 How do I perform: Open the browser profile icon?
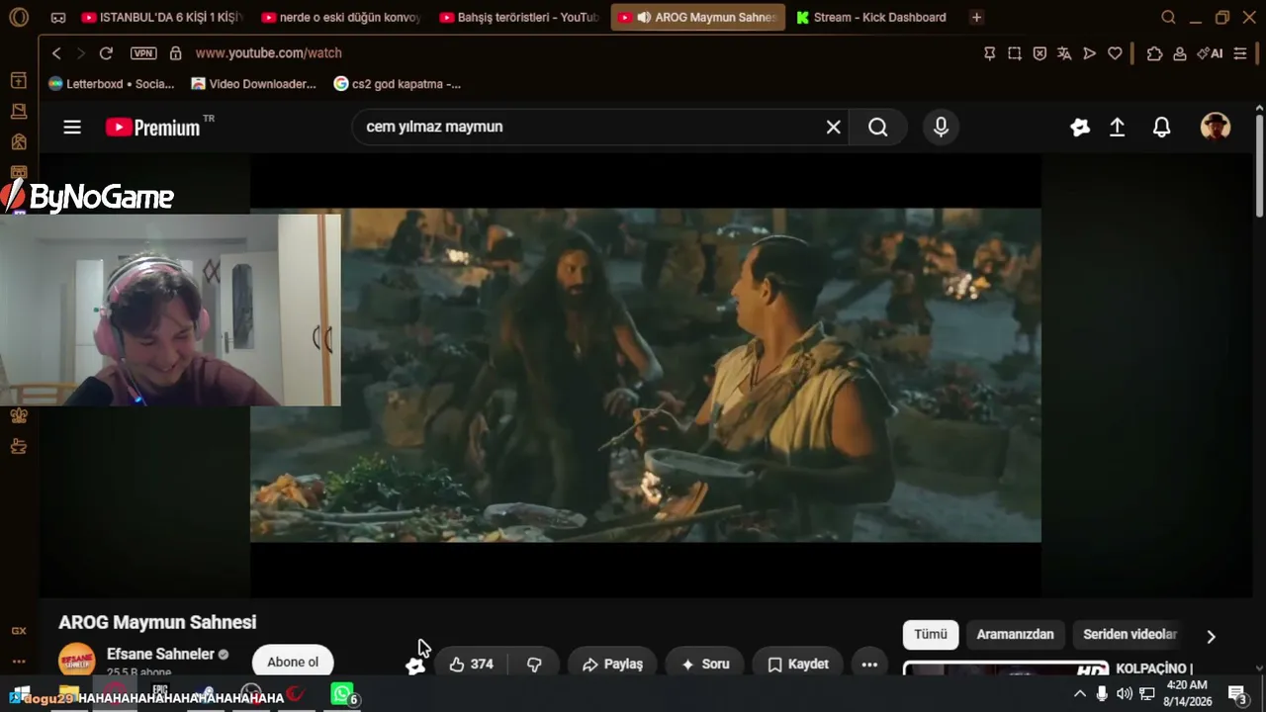[1180, 53]
